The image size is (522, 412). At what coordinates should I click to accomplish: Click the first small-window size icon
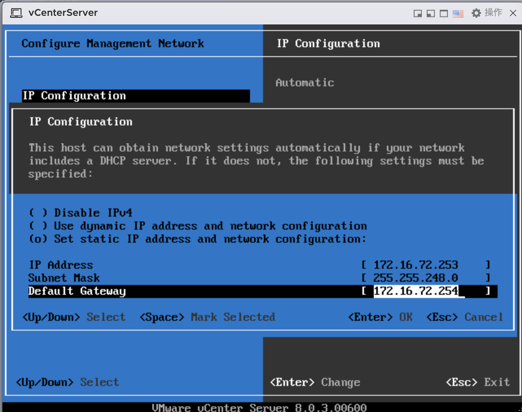(417, 13)
